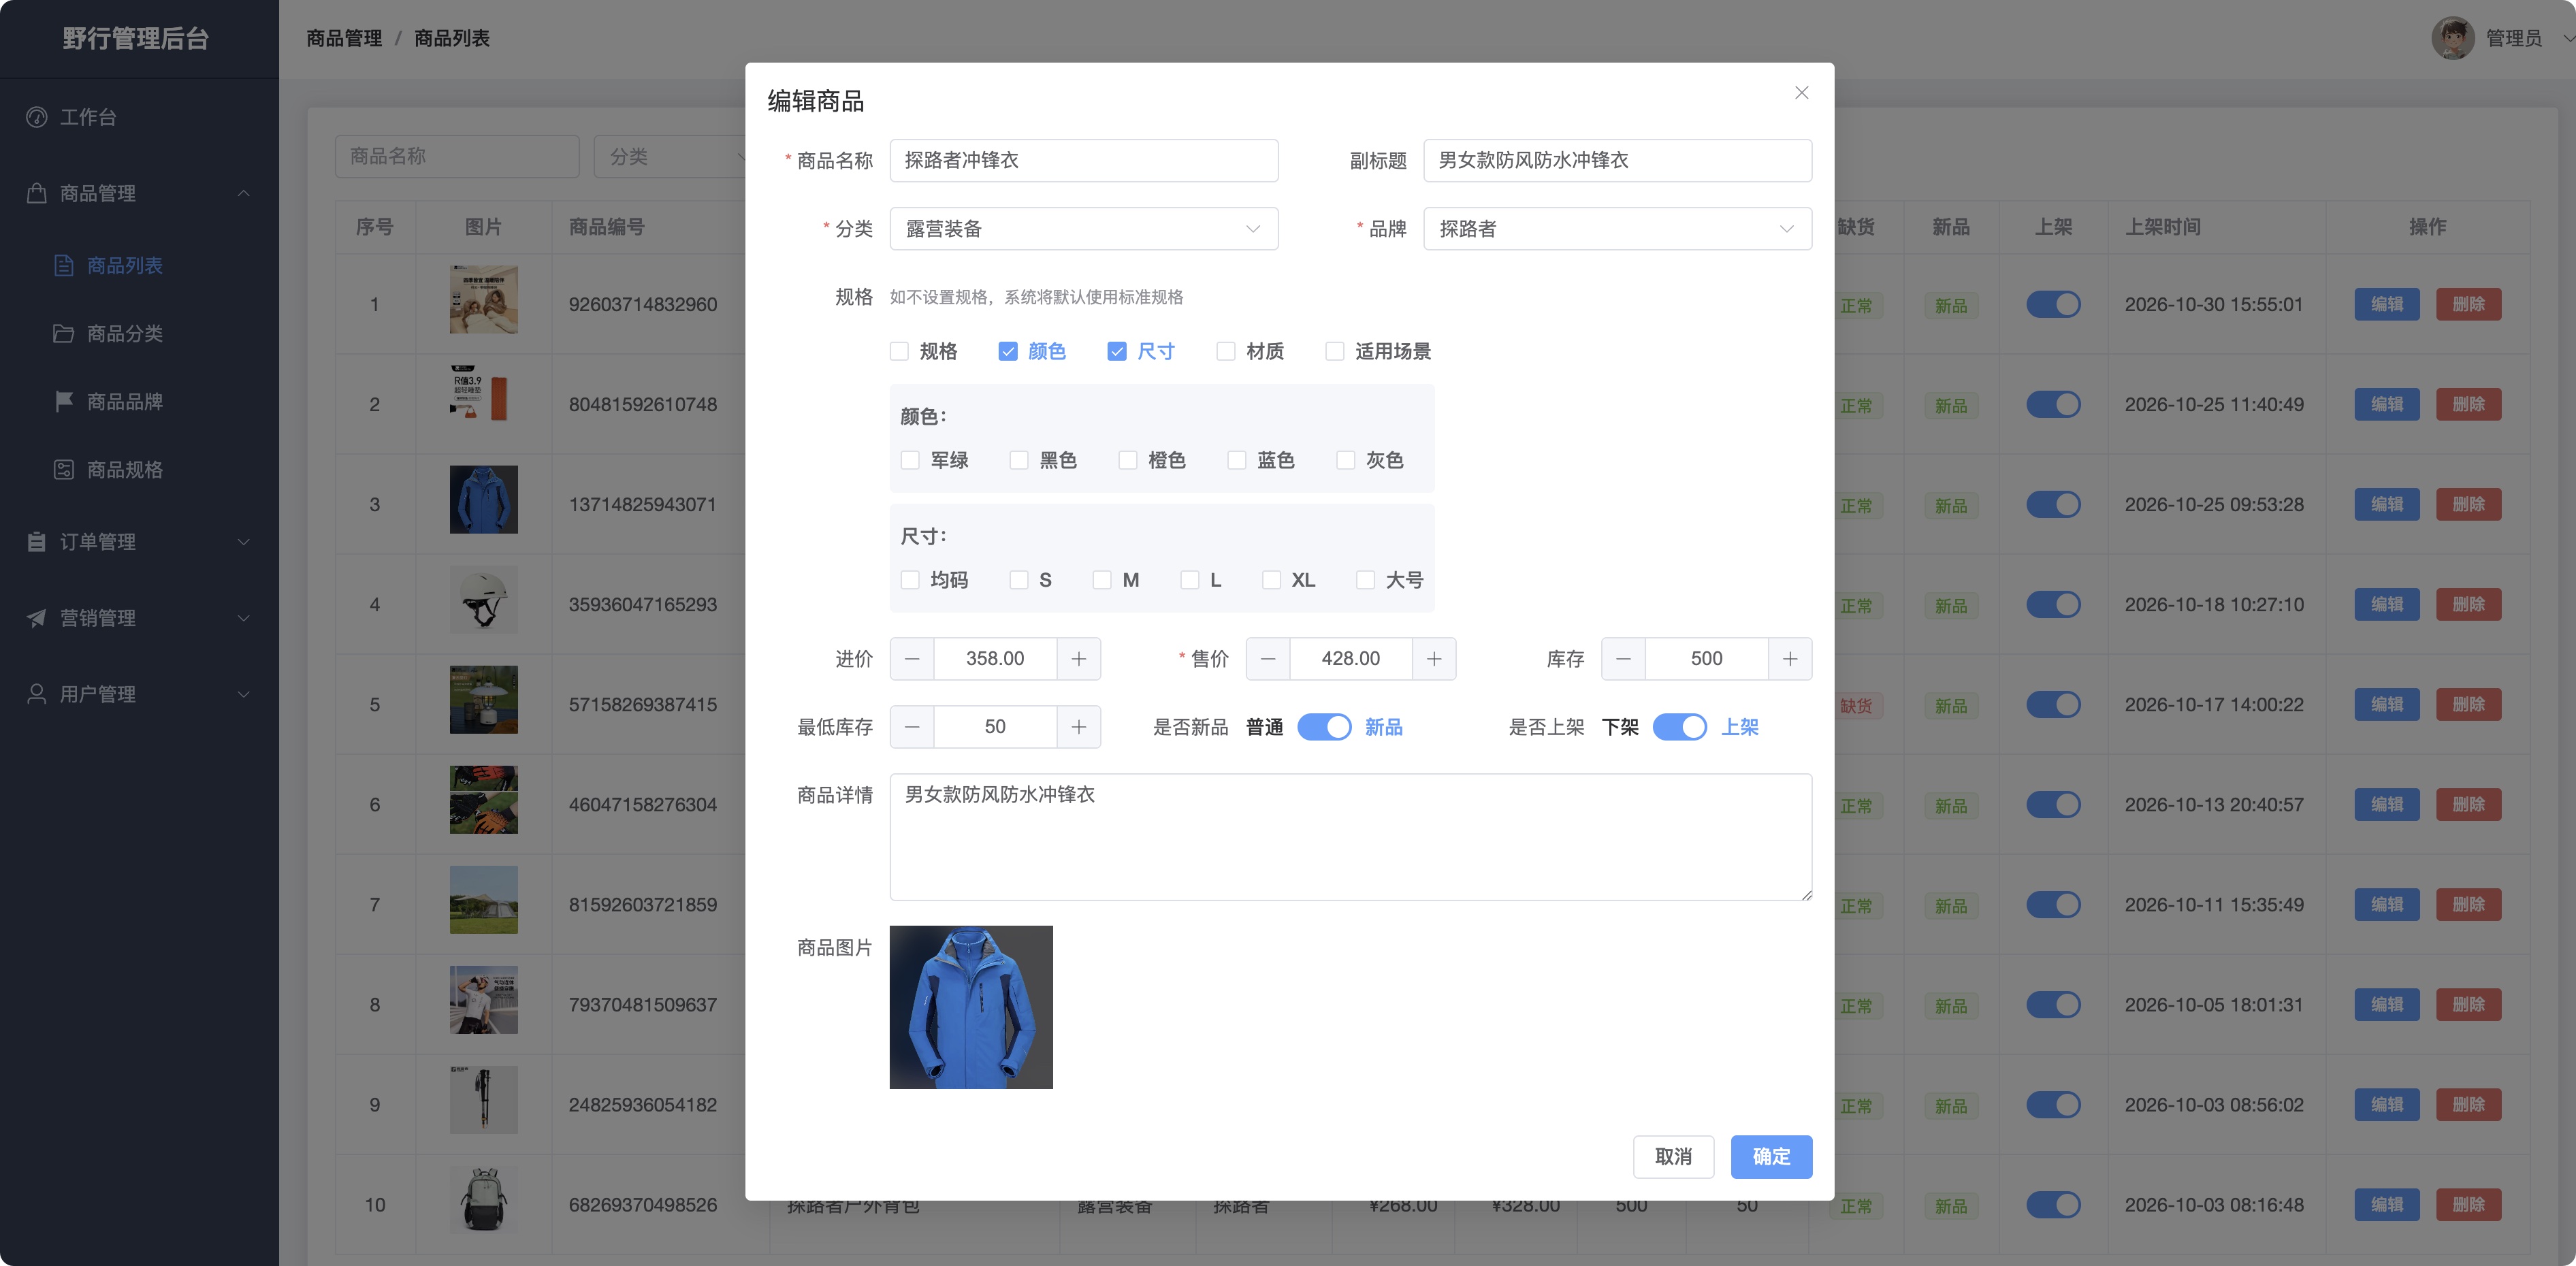Click the 营销管理 paper plane icon
The image size is (2576, 1266).
[37, 617]
